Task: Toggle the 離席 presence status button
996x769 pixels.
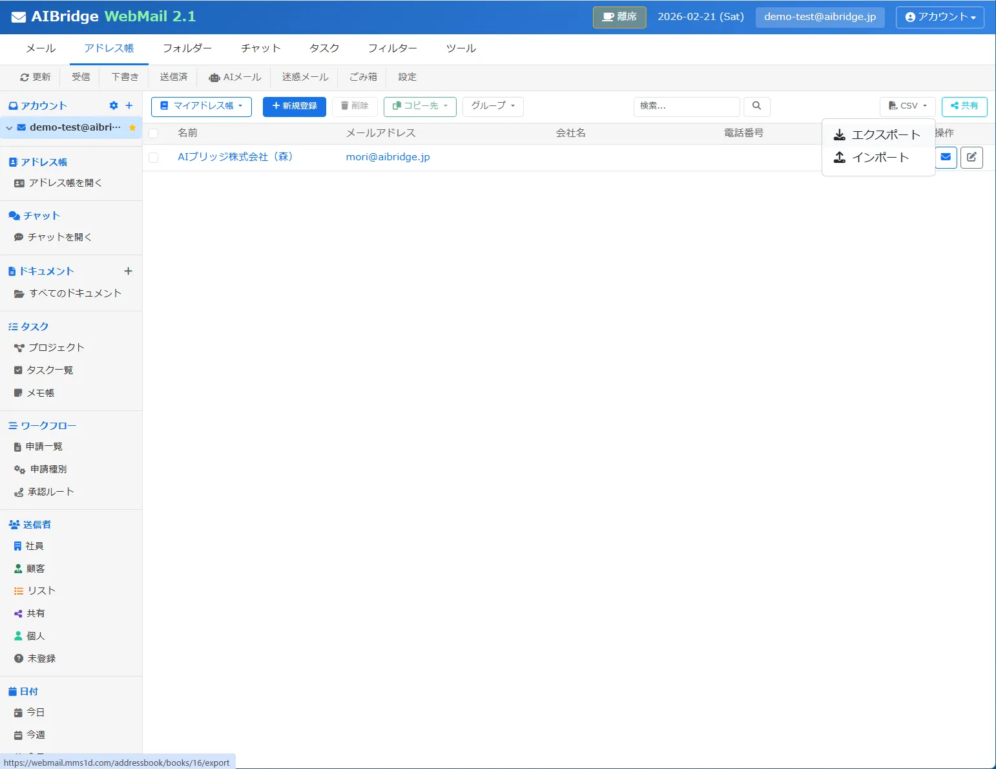Action: (619, 17)
